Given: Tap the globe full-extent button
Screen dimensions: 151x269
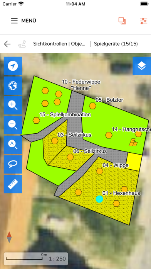Looking at the screenshot, I should coord(13,85).
